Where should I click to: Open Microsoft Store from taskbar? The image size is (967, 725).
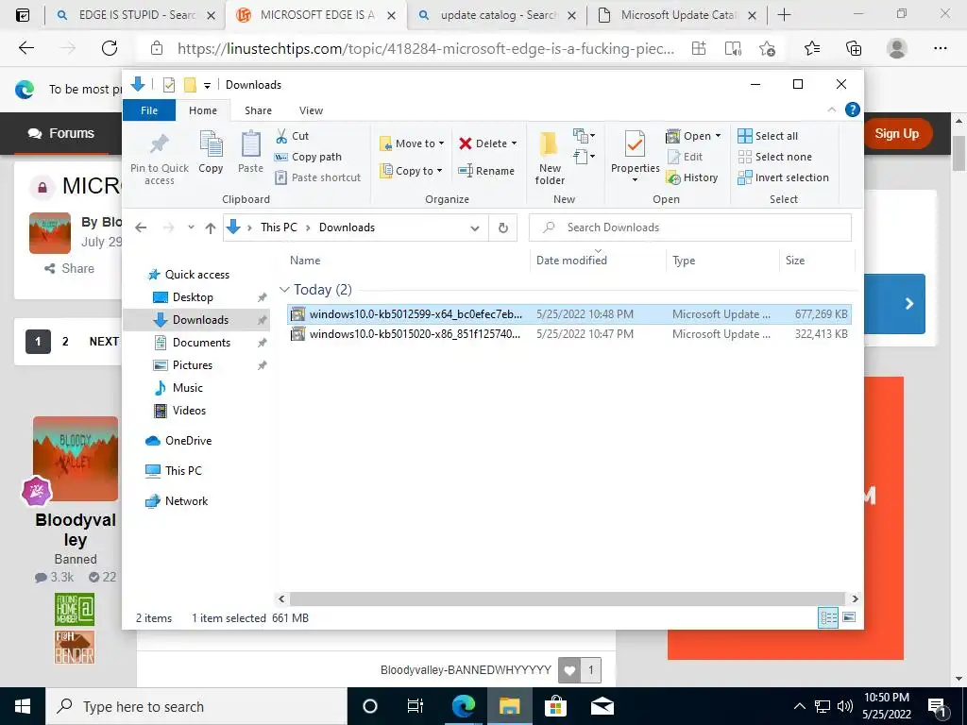tap(555, 706)
